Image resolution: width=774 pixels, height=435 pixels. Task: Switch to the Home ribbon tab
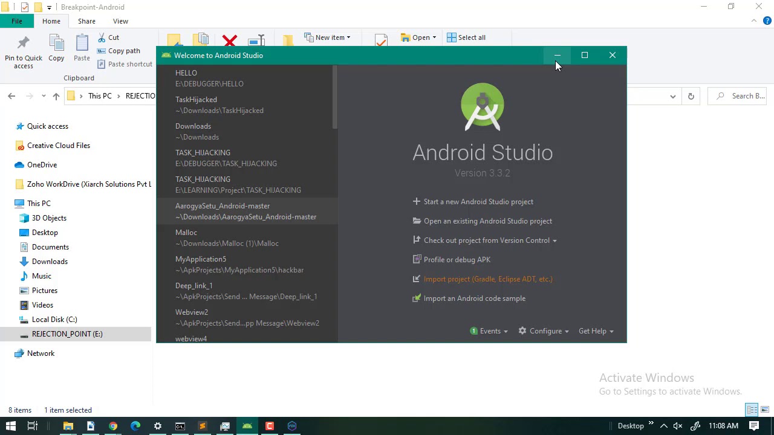point(51,21)
